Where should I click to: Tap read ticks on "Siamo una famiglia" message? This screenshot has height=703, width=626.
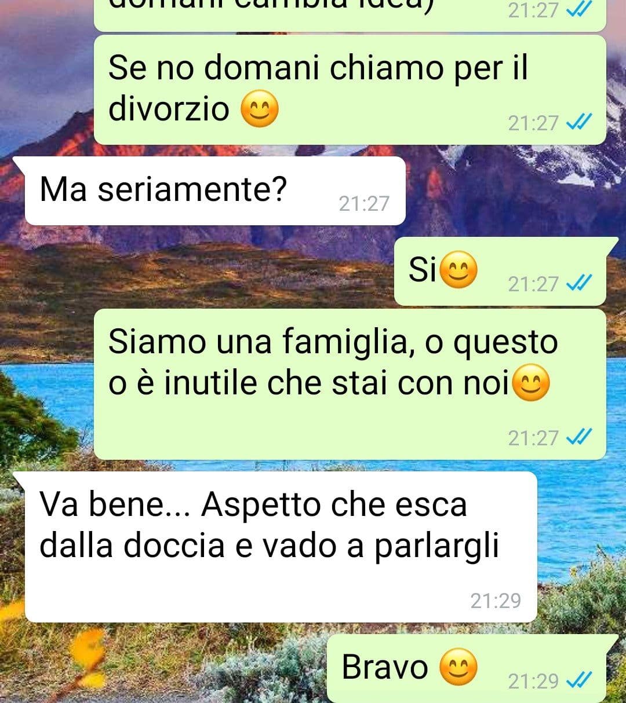tap(578, 437)
